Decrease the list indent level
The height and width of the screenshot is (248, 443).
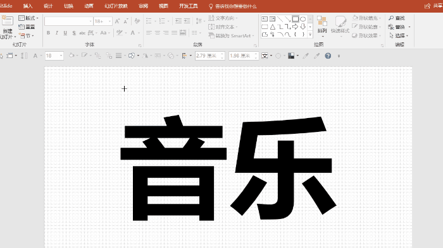(x=178, y=21)
